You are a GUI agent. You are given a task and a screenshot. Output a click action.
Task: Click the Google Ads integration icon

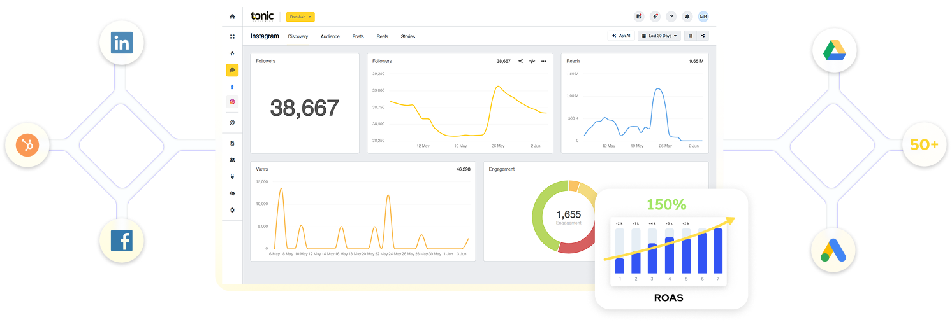833,250
